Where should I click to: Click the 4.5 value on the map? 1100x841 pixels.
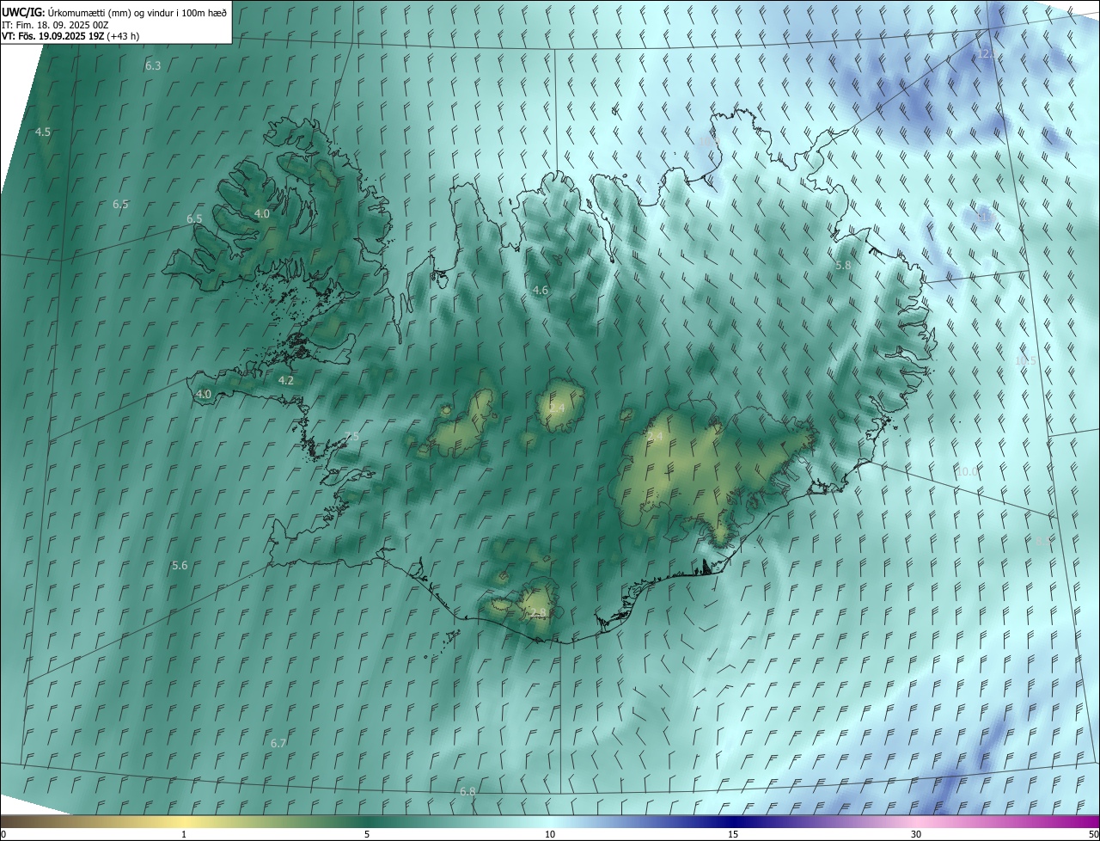click(x=43, y=132)
